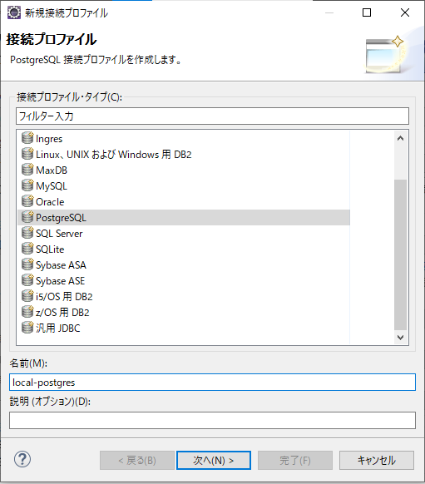Click the 汎用 JDBC database icon

tap(27, 328)
